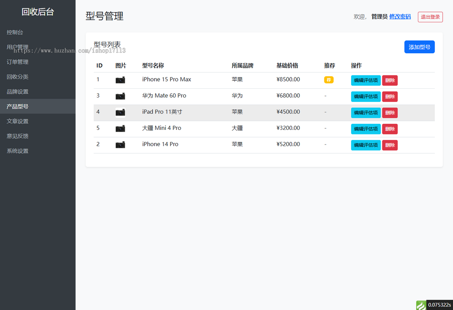Click the 图片 column header
The image size is (453, 310).
click(121, 65)
